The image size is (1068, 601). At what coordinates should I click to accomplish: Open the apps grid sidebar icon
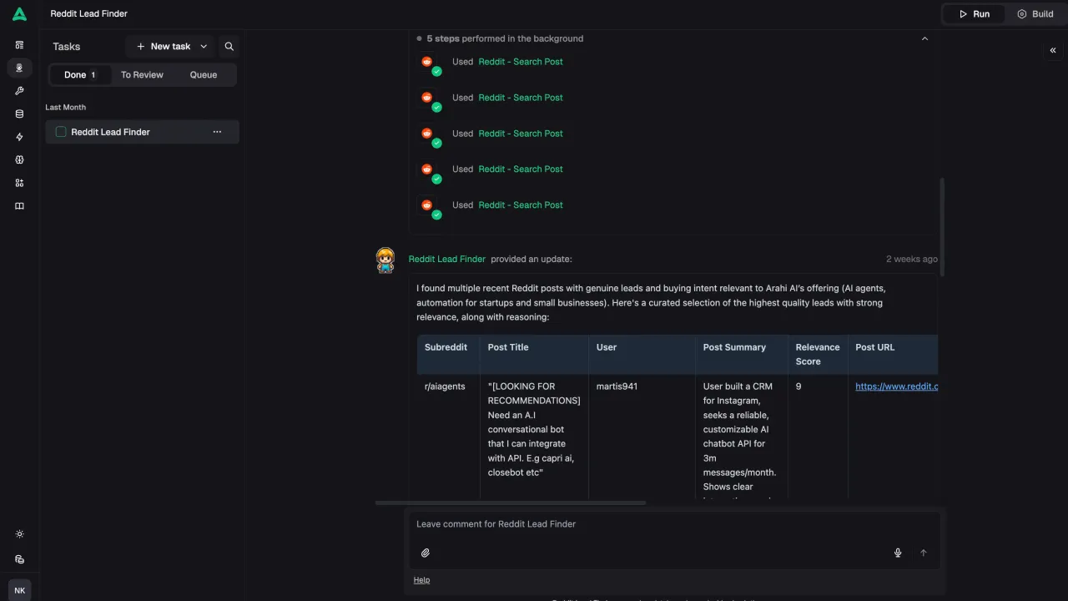[19, 183]
